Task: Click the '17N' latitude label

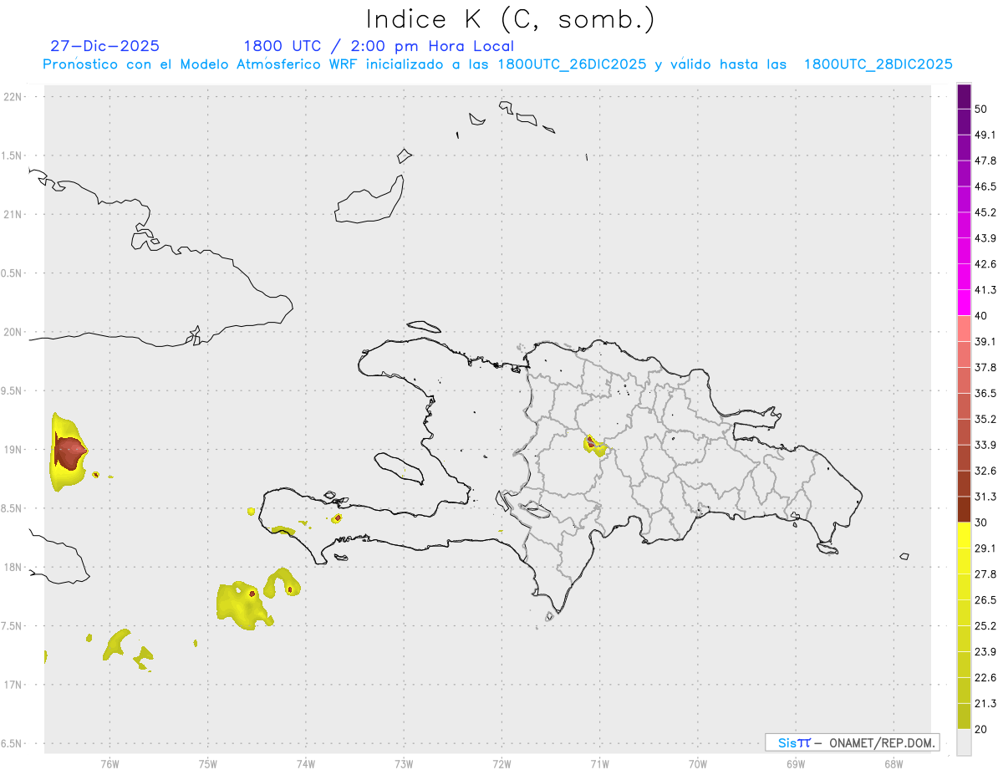Action: pyautogui.click(x=14, y=685)
